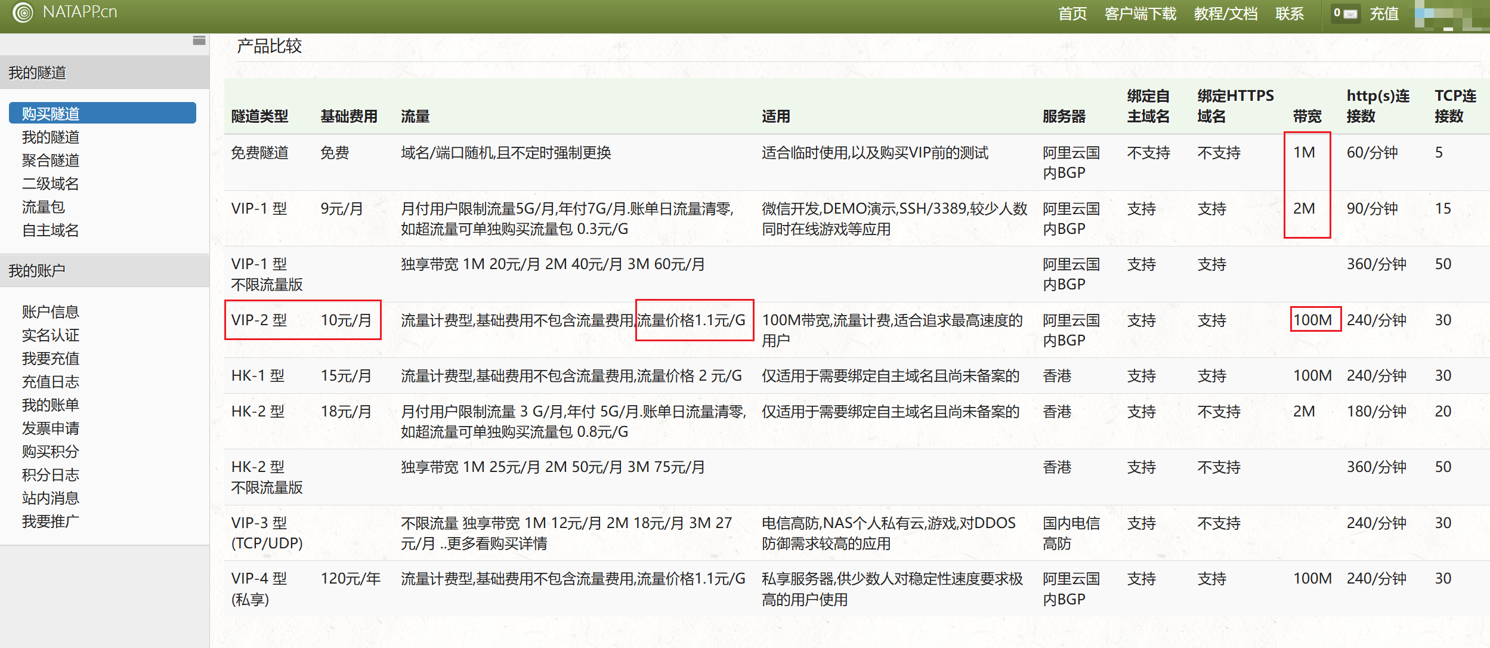The width and height of the screenshot is (1490, 648).
Task: Open 流量包 sidebar item
Action: tap(44, 207)
